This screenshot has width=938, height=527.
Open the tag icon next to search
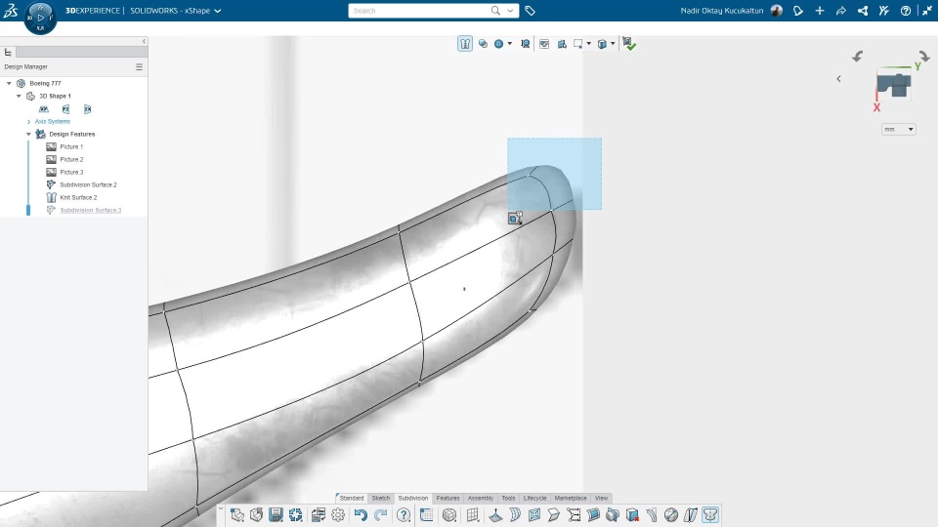tap(530, 11)
